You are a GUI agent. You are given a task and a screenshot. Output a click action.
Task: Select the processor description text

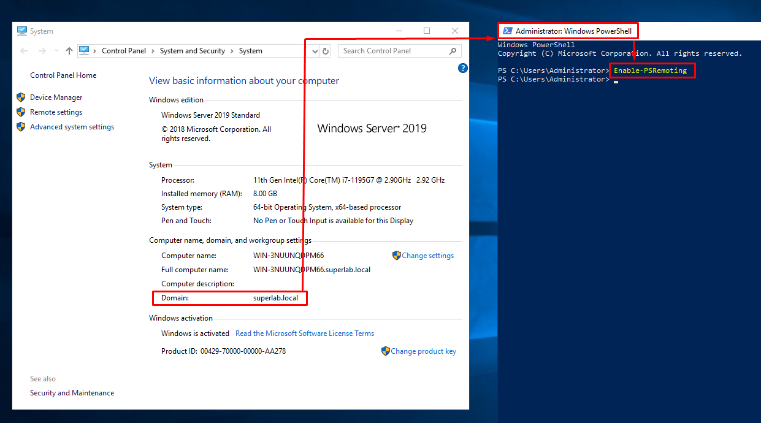[349, 180]
